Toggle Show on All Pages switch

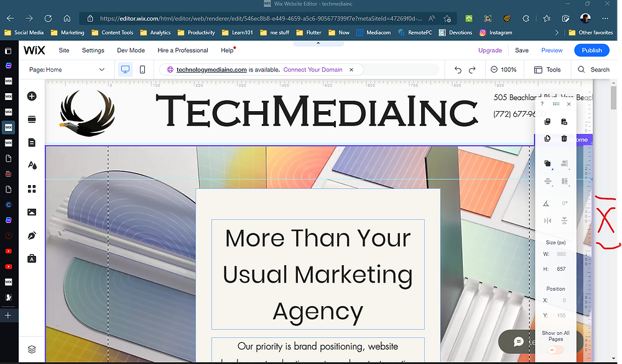point(555,350)
